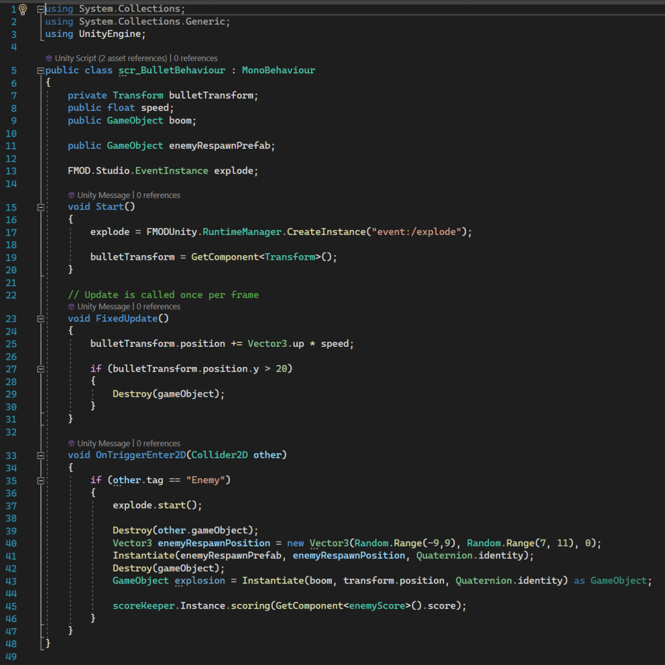Collapse the scr_BulletBehaviour class
This screenshot has height=665, width=665.
click(41, 70)
